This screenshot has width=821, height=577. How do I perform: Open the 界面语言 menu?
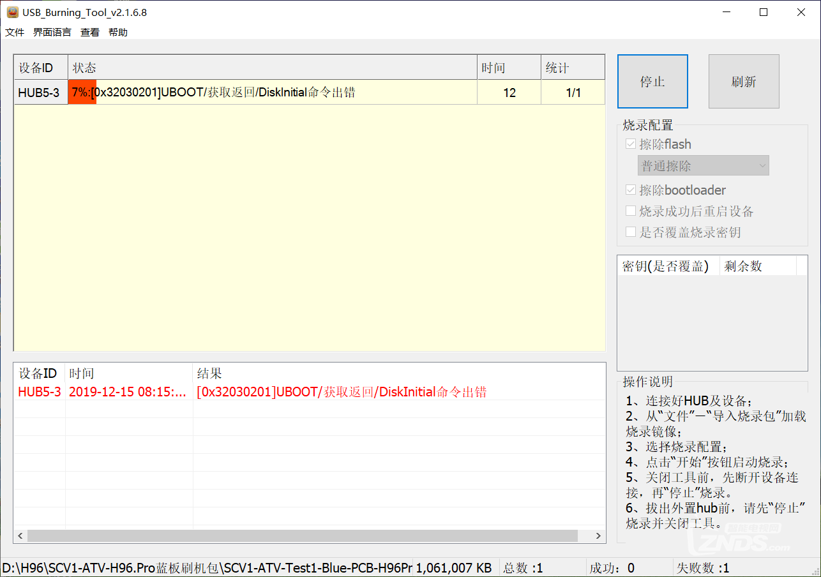point(52,32)
